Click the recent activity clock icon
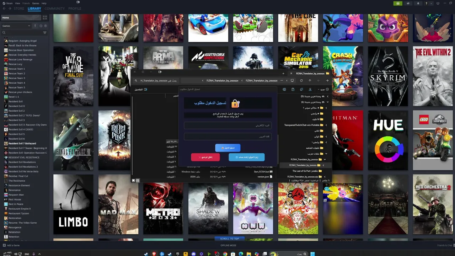The height and width of the screenshot is (256, 455). coord(41,26)
